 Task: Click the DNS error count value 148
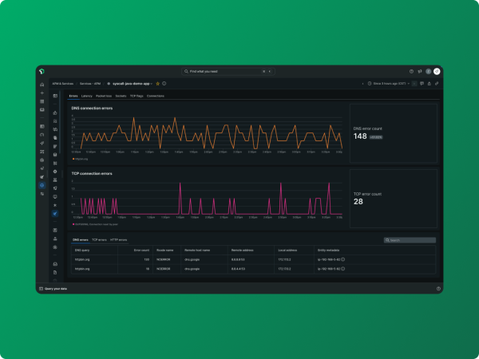point(360,136)
